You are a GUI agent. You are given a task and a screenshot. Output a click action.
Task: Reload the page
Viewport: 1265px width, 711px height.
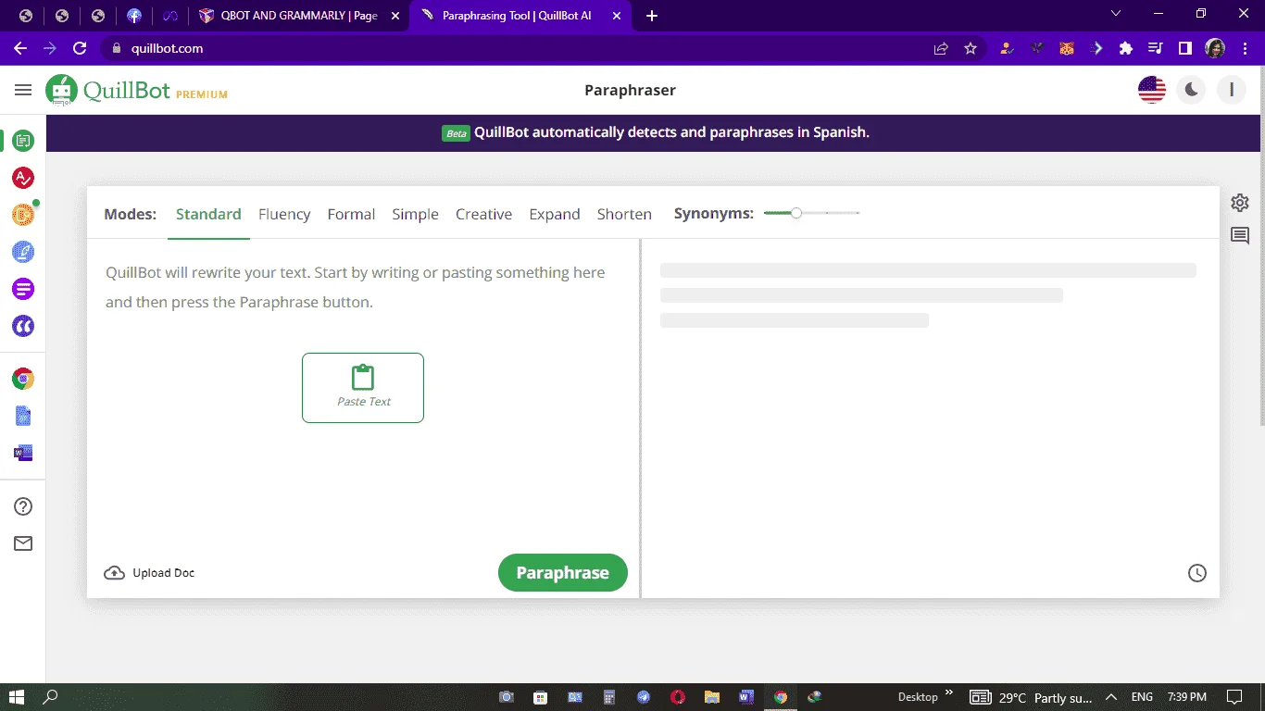[80, 48]
